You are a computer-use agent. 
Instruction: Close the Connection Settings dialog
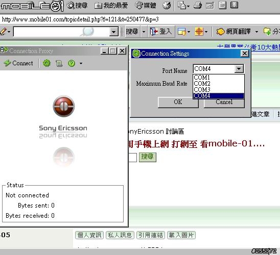click(245, 53)
